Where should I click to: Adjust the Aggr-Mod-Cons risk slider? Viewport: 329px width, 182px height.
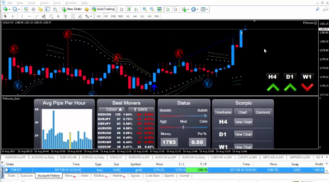(184, 127)
